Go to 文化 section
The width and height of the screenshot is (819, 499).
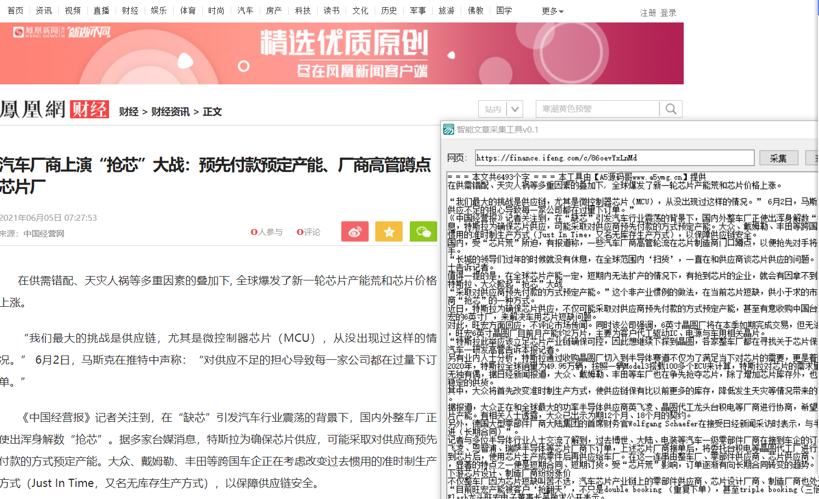(360, 10)
